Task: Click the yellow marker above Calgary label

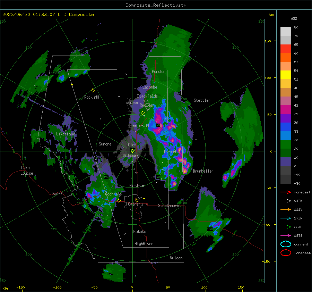Action: click(137, 200)
